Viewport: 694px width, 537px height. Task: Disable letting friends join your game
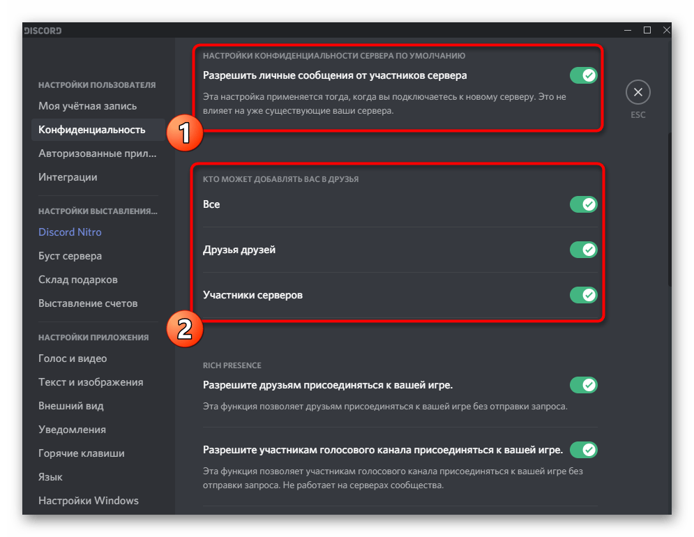pyautogui.click(x=583, y=385)
